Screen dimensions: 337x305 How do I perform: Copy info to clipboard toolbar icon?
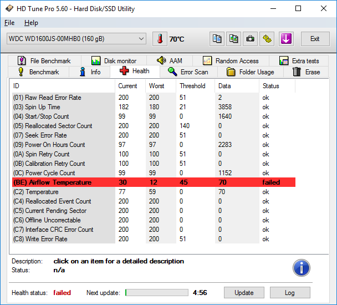pyautogui.click(x=217, y=39)
